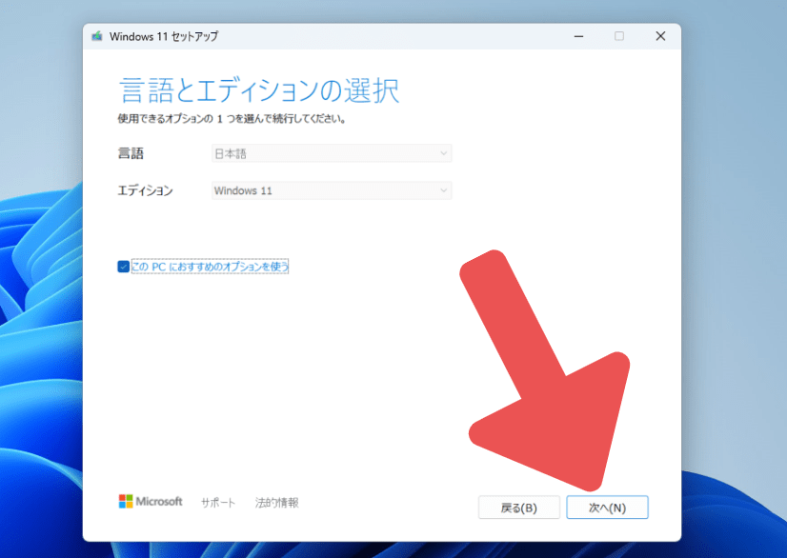
Task: Click the 言語 field label
Action: tap(131, 153)
